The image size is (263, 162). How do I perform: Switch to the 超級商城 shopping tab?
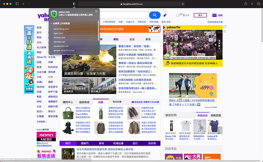84,102
